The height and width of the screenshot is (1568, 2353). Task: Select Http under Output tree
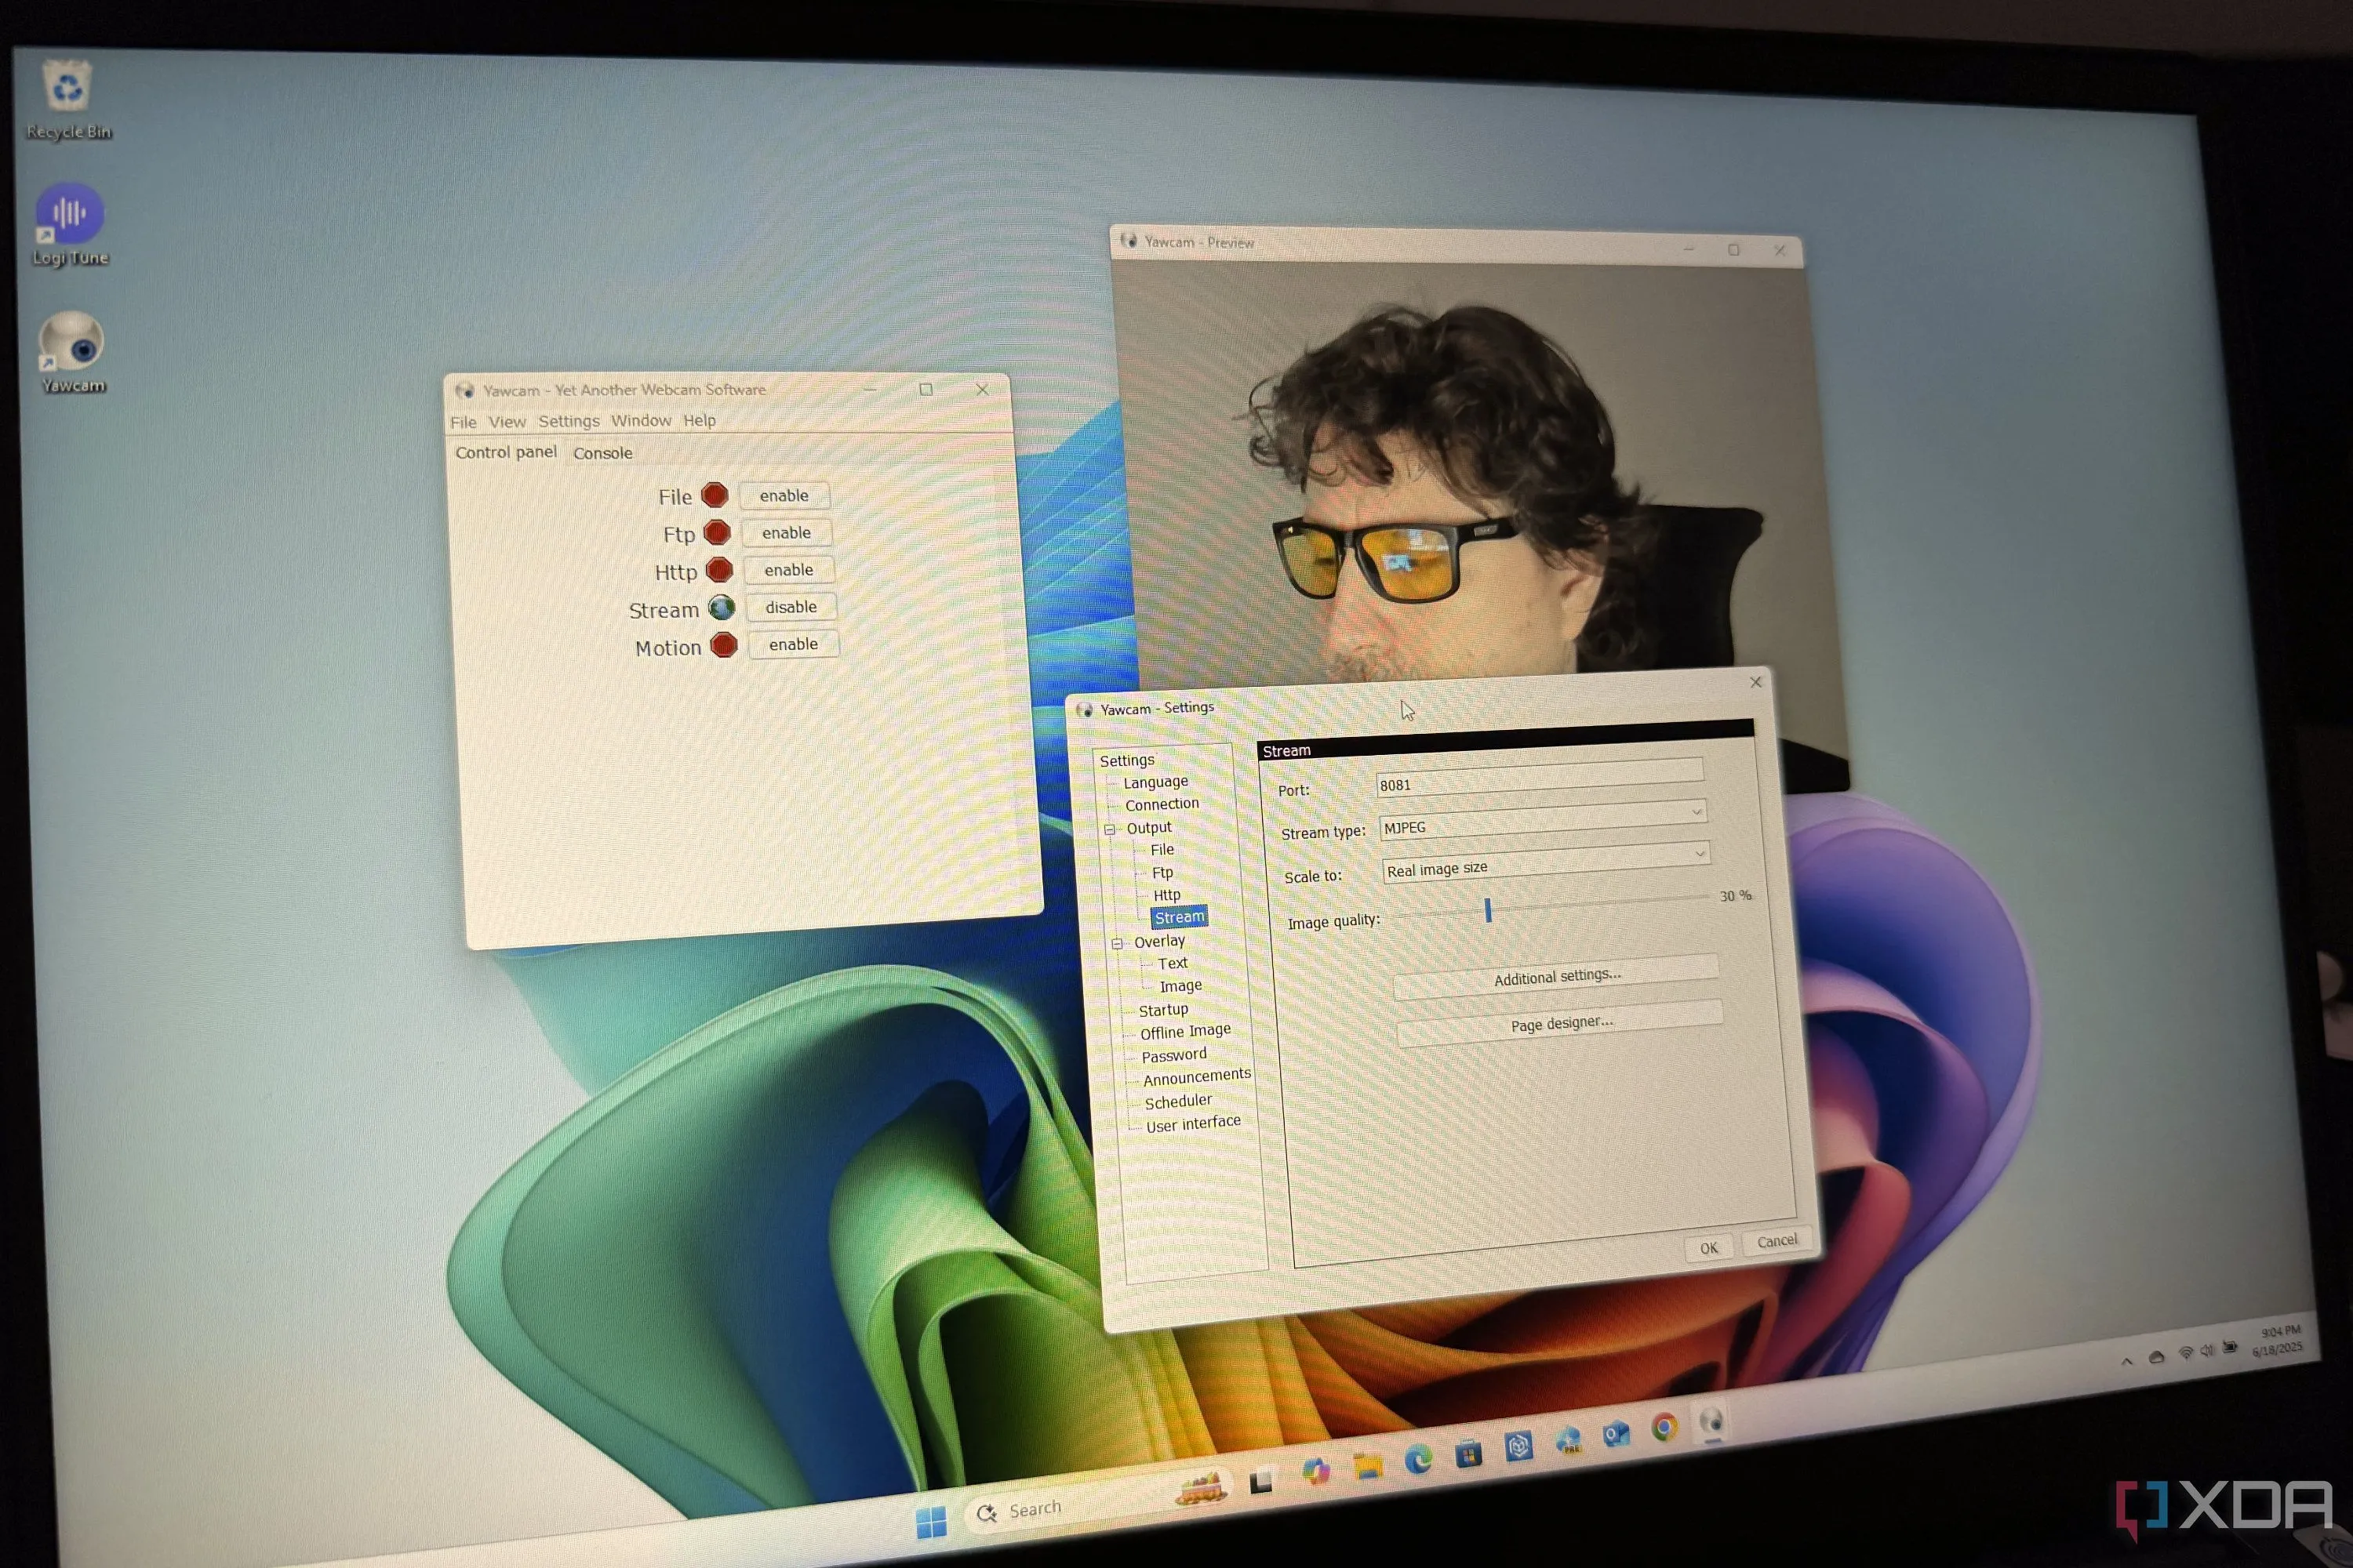[1166, 895]
